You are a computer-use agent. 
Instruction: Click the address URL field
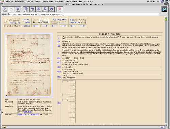pos(84,14)
